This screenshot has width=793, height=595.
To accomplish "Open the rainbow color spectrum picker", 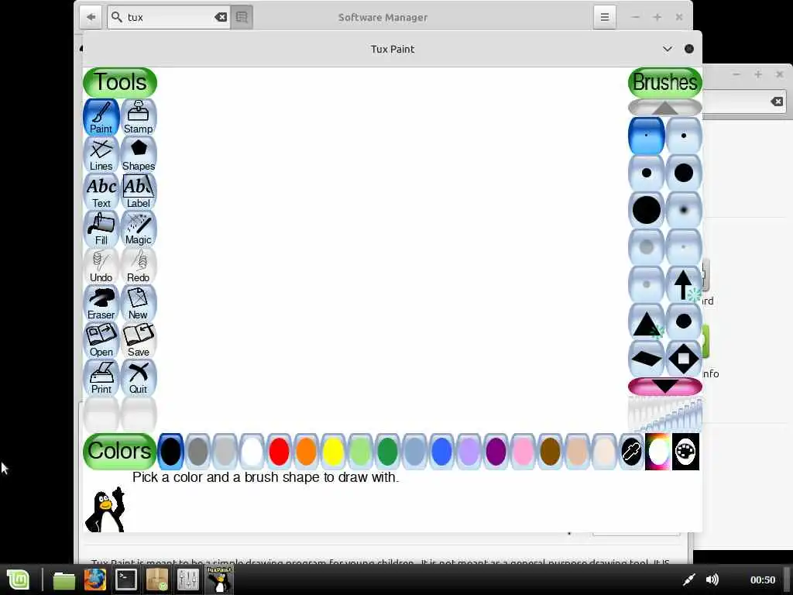I will click(658, 452).
